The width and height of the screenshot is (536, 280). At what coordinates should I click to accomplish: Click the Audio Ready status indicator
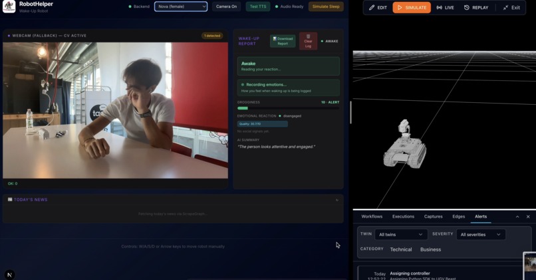(x=289, y=7)
